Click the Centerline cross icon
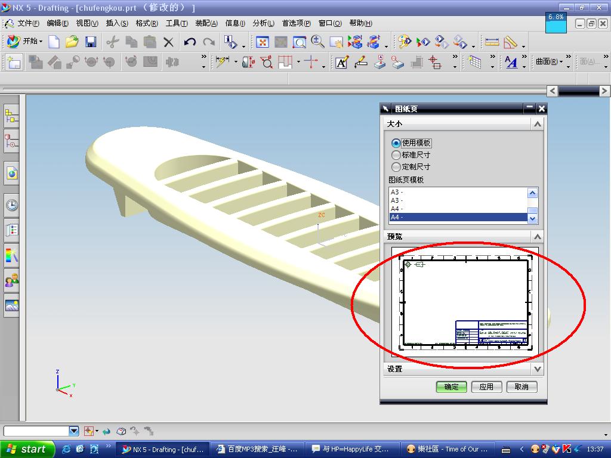611x458 pixels. pos(311,62)
